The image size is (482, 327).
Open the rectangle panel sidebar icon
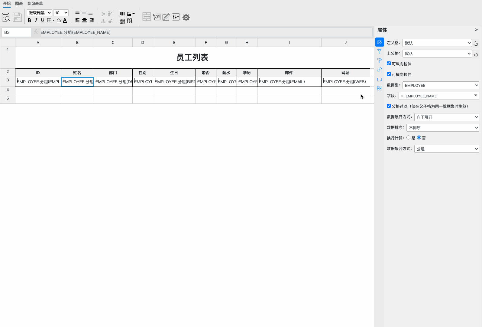tap(380, 80)
